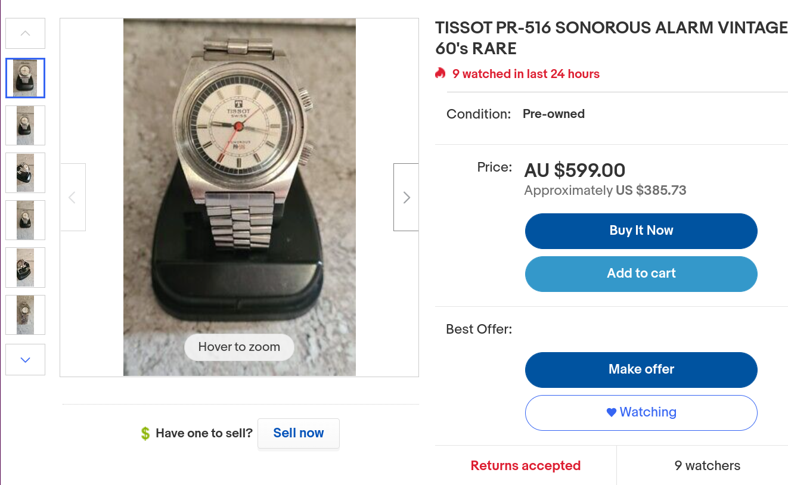Add the Tissot watch to cart
788x485 pixels.
(641, 273)
